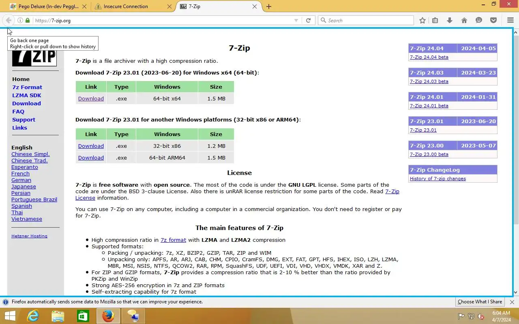
Task: Open the 7z Format sidebar link
Action: (27, 87)
